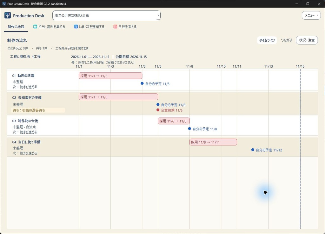This screenshot has width=325, height=234.
Task: Click the 待ち 1件 summary text
Action: coord(42,48)
